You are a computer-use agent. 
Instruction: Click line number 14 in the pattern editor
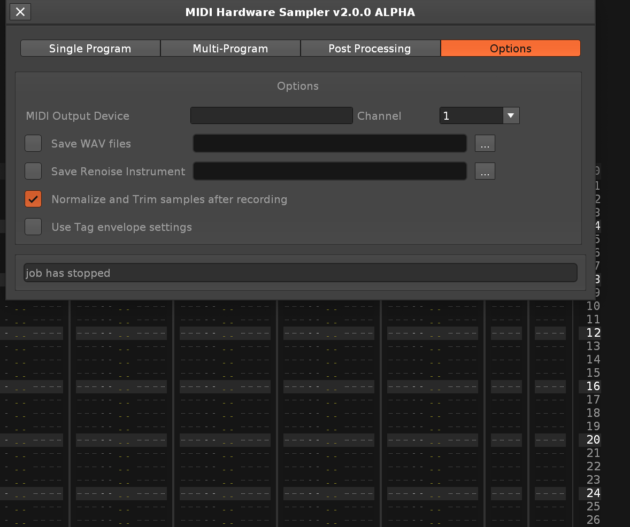pos(594,360)
